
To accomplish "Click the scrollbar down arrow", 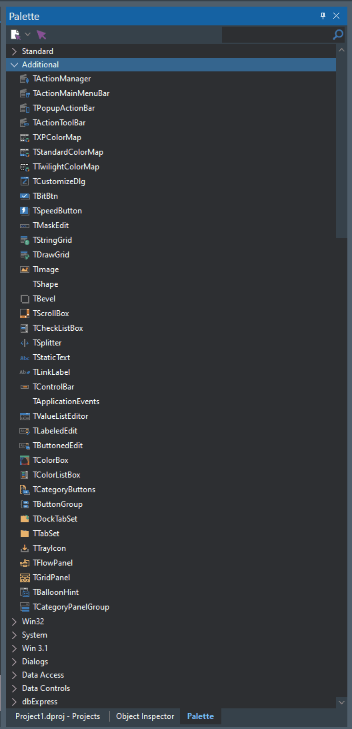I will coord(342,702).
